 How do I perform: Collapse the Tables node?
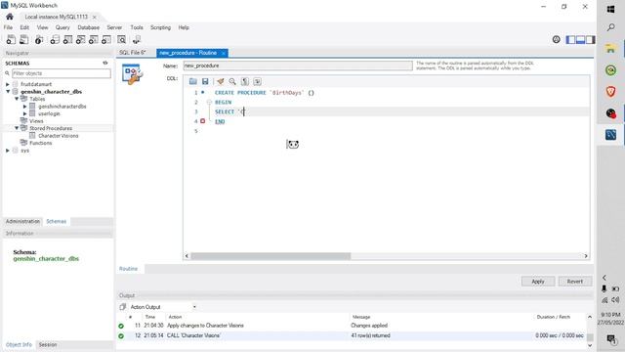pyautogui.click(x=17, y=99)
